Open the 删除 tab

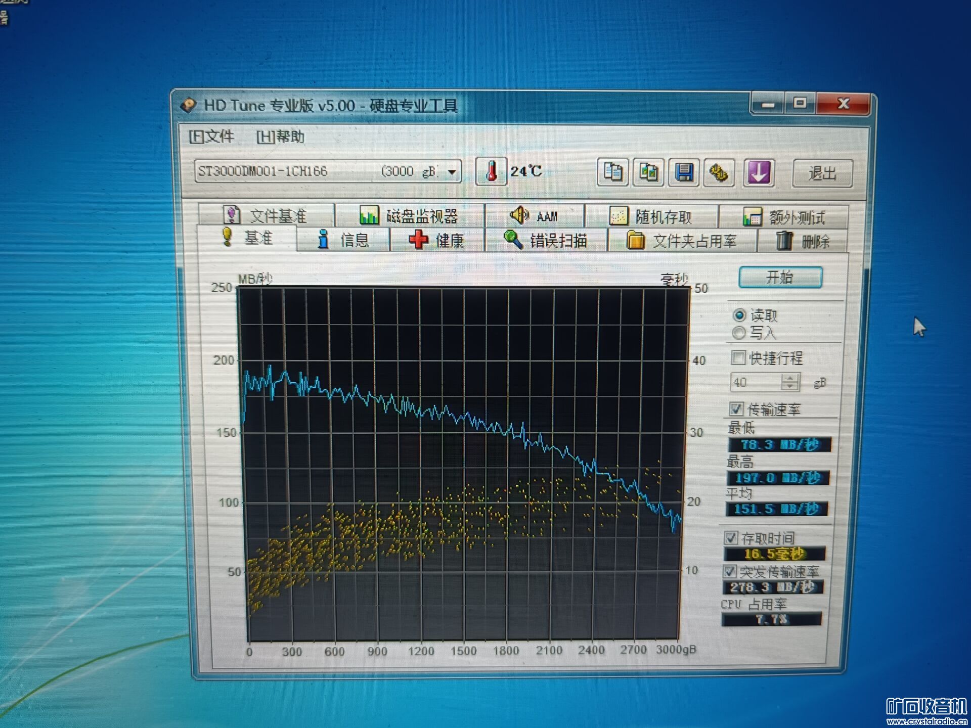[x=803, y=241]
